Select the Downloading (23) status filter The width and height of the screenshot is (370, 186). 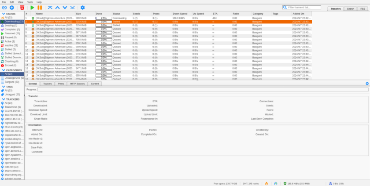pos(12,22)
